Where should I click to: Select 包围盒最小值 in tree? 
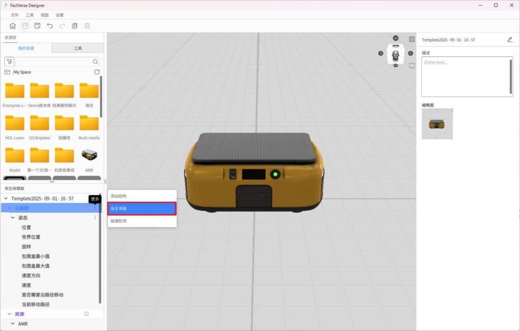click(x=36, y=256)
